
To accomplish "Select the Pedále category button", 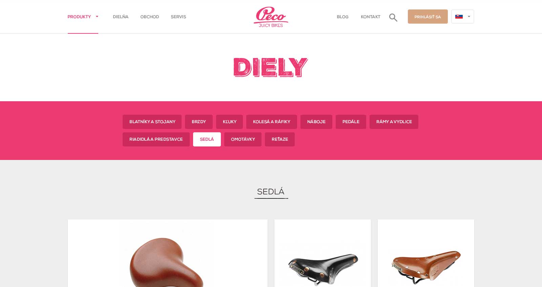I will tap(351, 122).
